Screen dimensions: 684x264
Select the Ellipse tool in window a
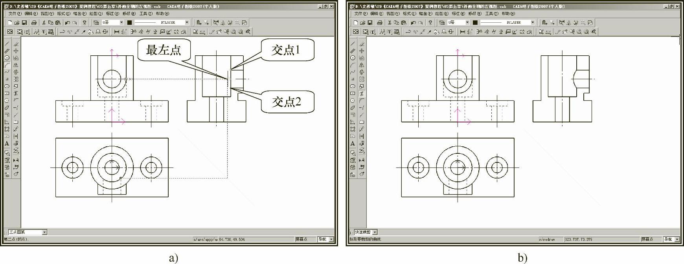(7, 86)
